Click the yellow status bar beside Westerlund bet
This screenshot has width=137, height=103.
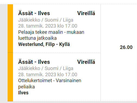click(10, 28)
